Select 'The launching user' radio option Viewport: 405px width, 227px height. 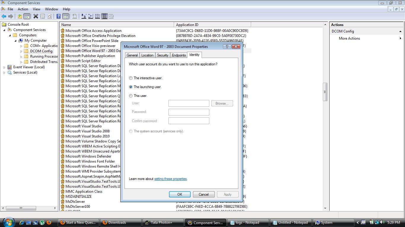[131, 87]
